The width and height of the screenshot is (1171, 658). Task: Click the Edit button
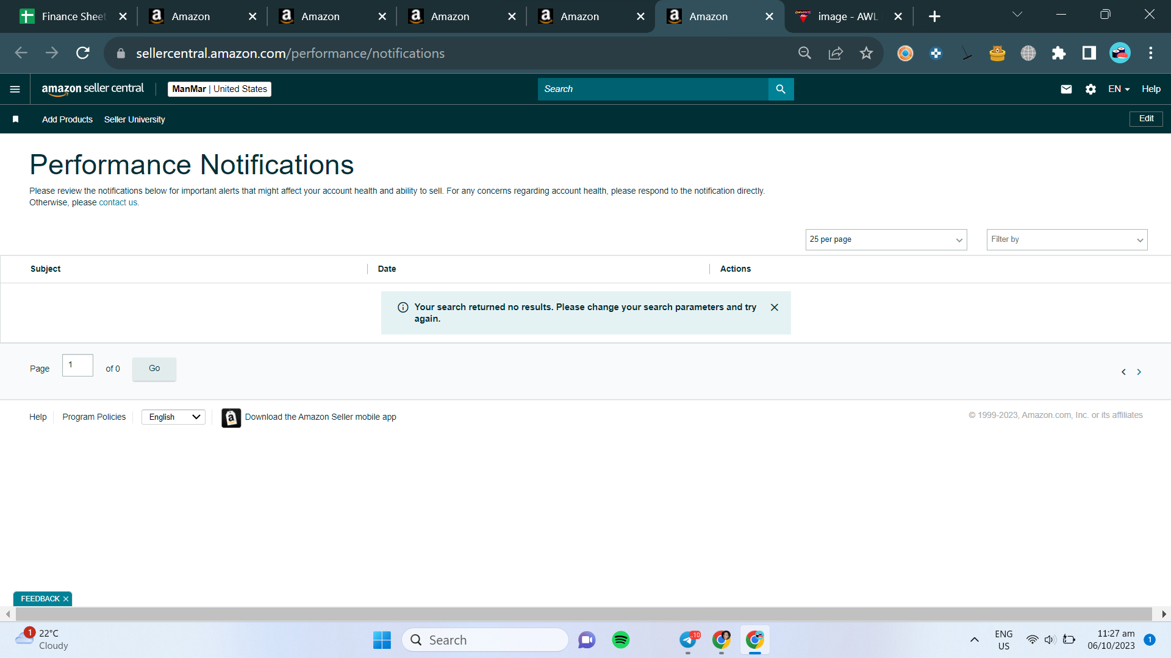click(x=1146, y=119)
